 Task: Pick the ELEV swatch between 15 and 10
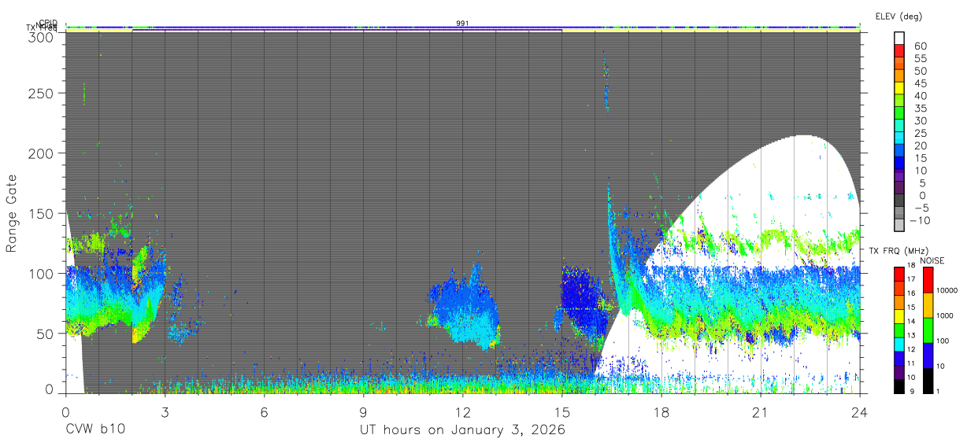point(899,164)
